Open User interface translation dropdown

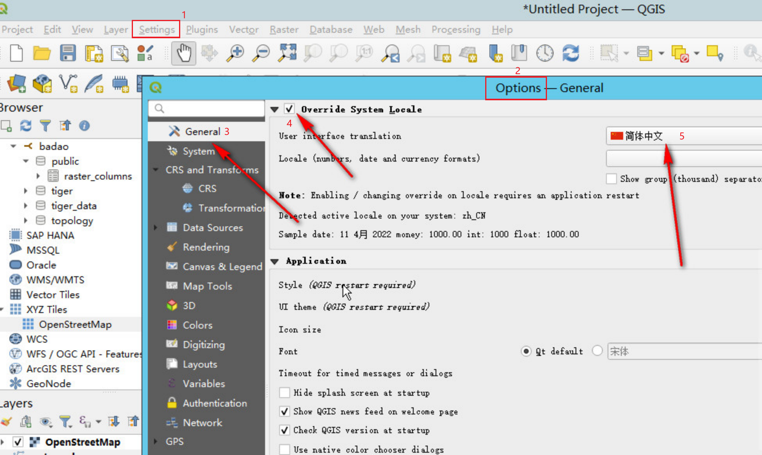point(684,136)
